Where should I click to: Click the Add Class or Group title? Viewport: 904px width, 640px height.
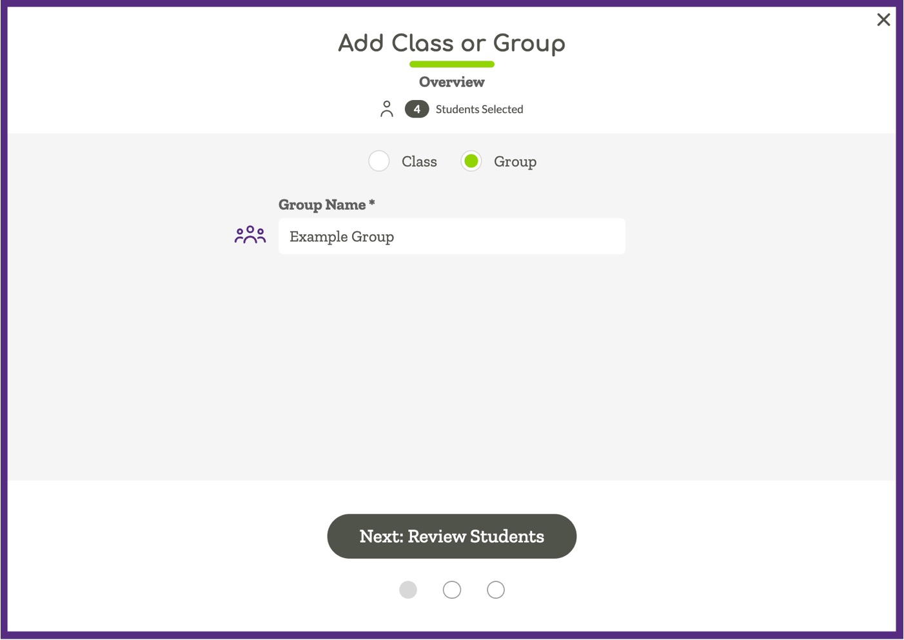(x=451, y=43)
